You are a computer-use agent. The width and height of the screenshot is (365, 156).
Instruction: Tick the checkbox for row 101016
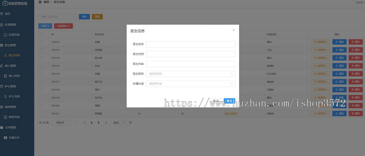(42, 74)
